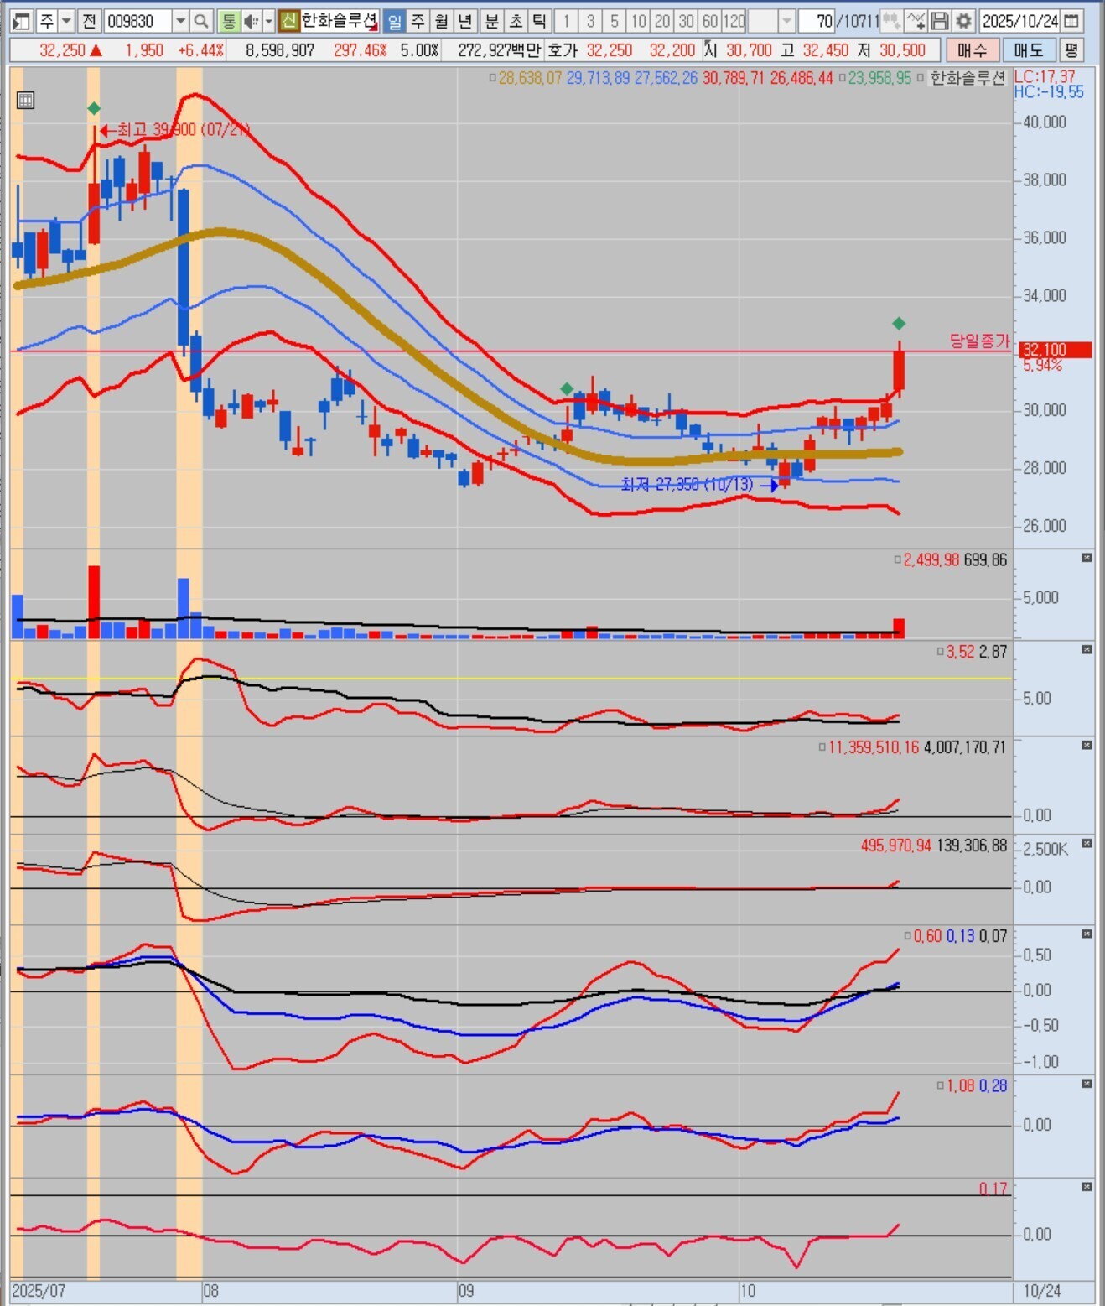The image size is (1105, 1306).
Task: Click the green 통 toggle button
Action: [x=228, y=21]
